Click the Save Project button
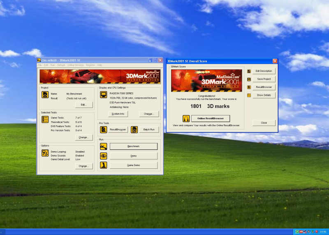Viewport: 329px width, 235px height. (264, 79)
